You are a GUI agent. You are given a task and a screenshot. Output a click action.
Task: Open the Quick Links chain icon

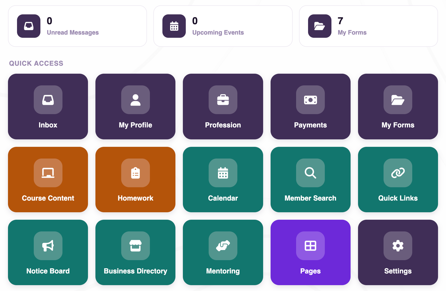pos(398,173)
